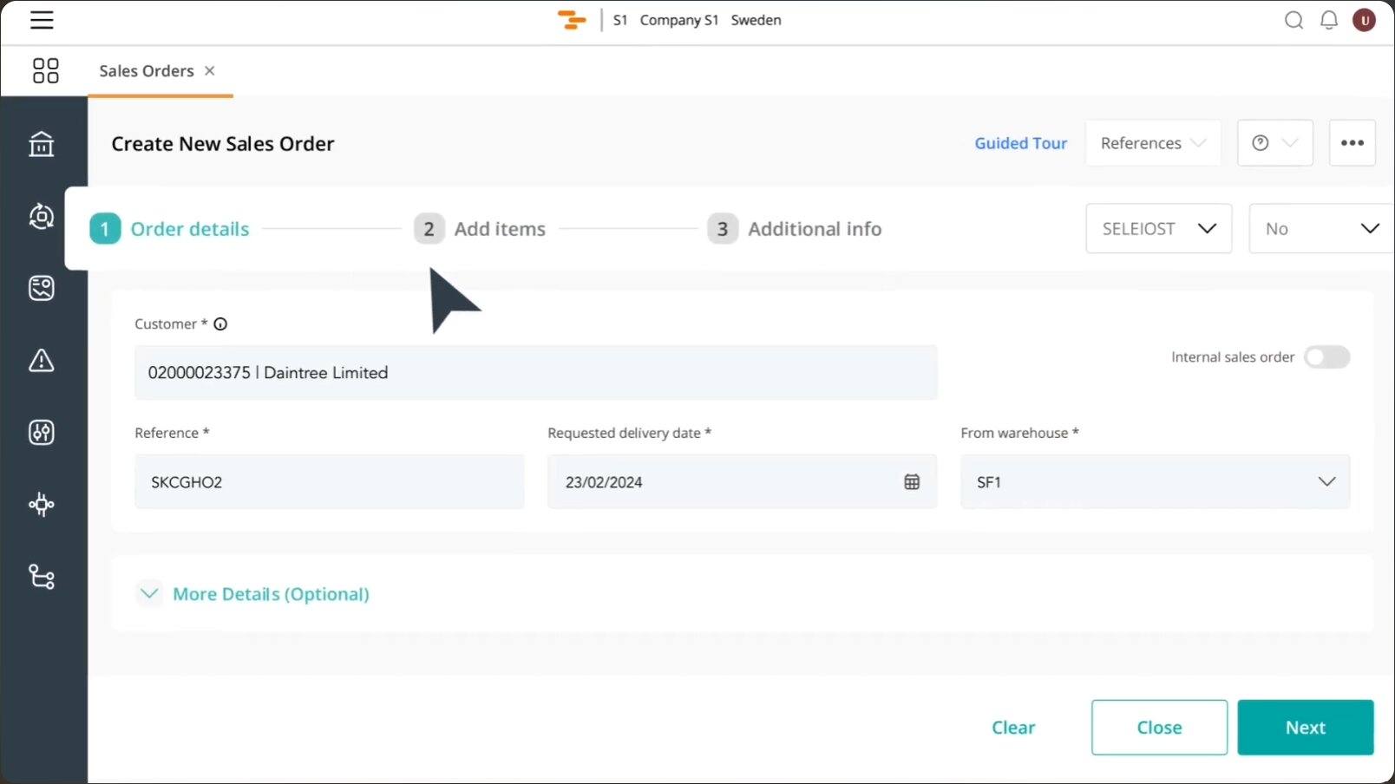Open the warning triangle sidebar icon
1395x784 pixels.
[x=42, y=360]
